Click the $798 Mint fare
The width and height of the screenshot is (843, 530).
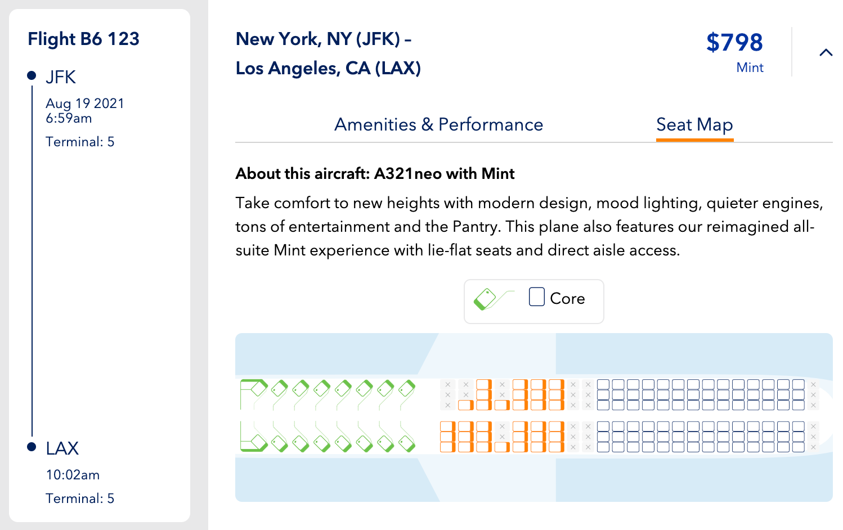tap(734, 43)
